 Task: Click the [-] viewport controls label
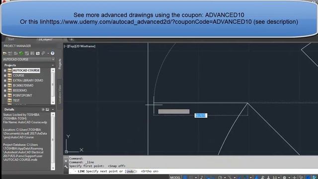pyautogui.click(x=66, y=46)
